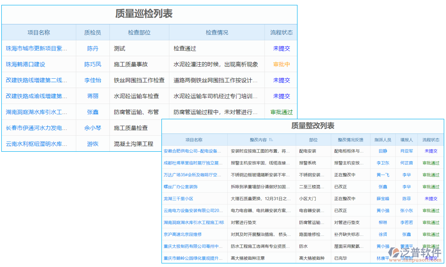Image resolution: width=446 pixels, height=267 pixels.
Task: Click 填报人 肖亚军 link
Action: tap(406, 151)
